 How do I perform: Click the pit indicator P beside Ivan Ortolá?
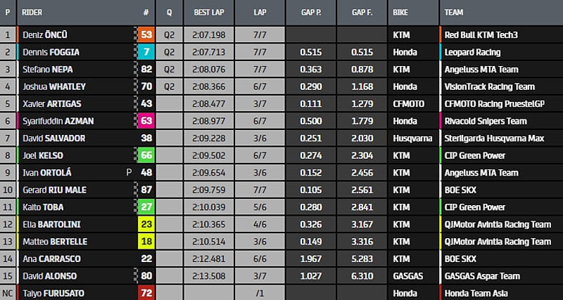click(x=129, y=173)
